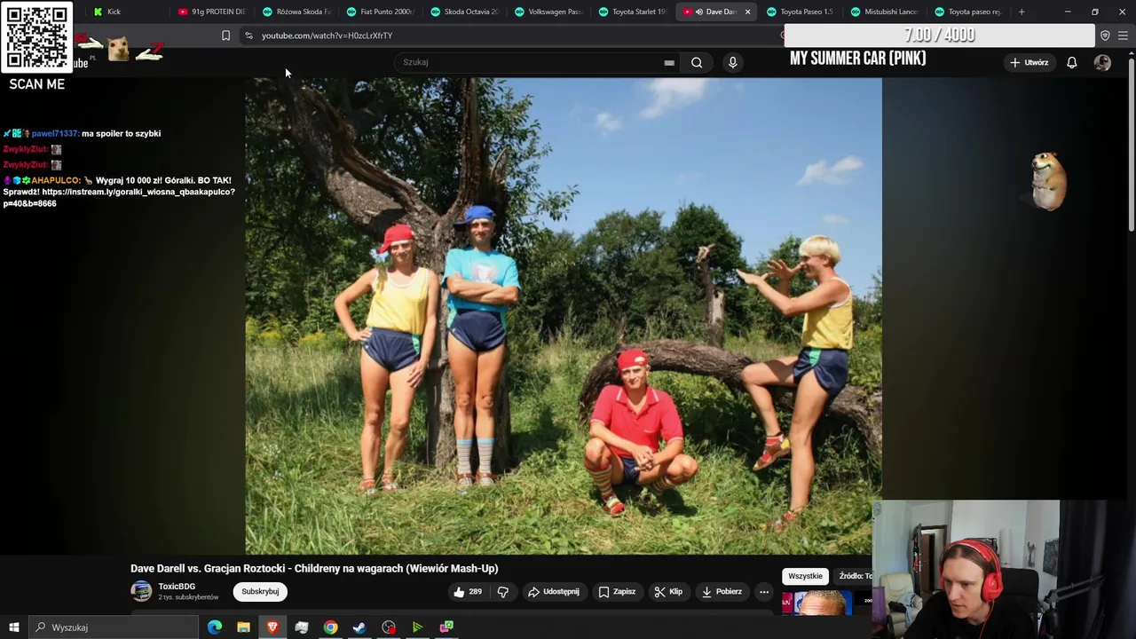Image resolution: width=1136 pixels, height=639 pixels.
Task: Open Brave Shields icon in toolbar
Action: (1105, 35)
